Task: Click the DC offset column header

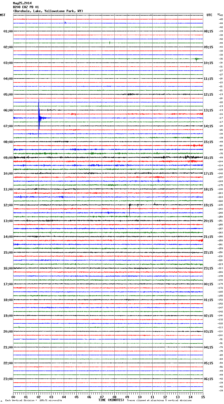Action: click(218, 14)
